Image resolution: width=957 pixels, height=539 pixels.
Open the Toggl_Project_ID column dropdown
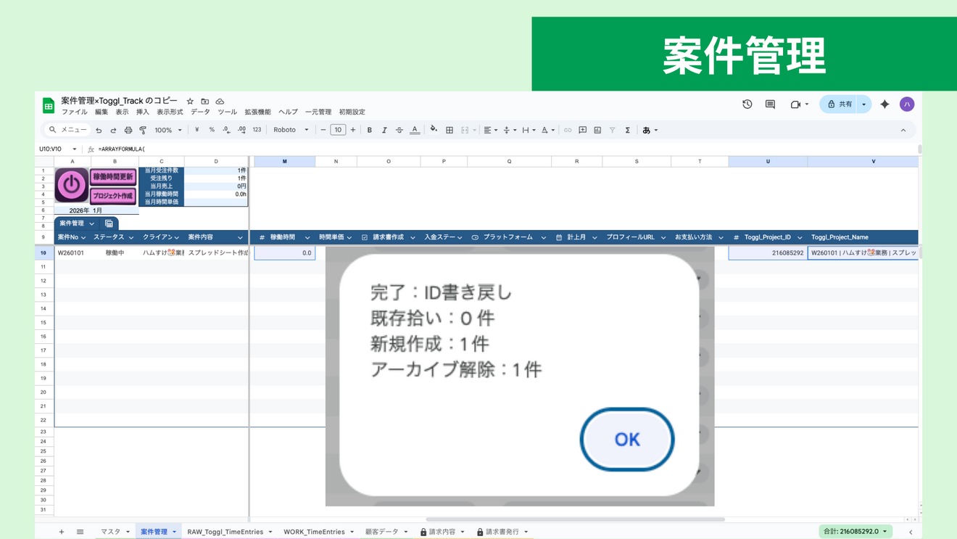800,237
